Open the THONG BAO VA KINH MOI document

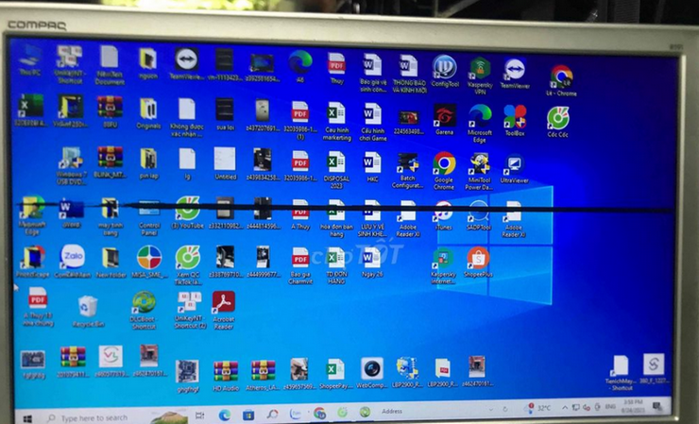click(409, 74)
